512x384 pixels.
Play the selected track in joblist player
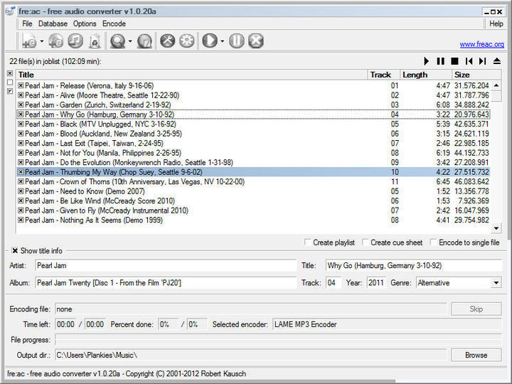427,61
